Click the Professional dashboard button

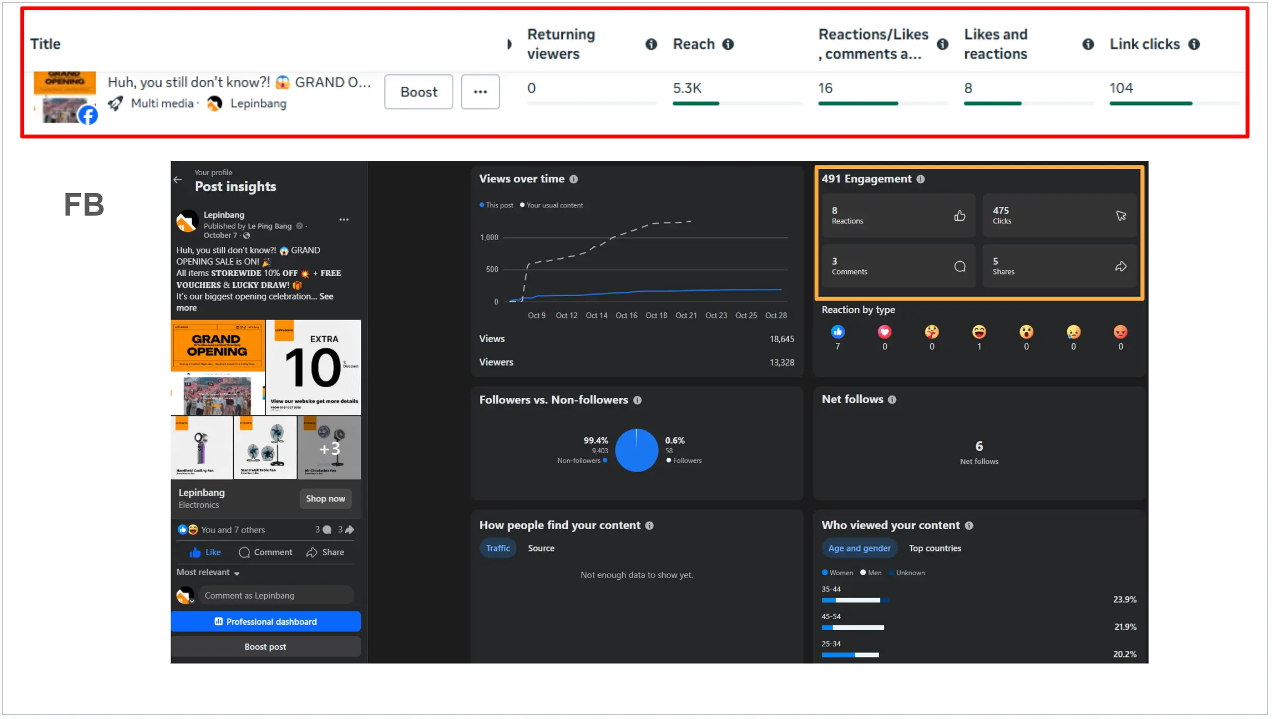tap(266, 622)
